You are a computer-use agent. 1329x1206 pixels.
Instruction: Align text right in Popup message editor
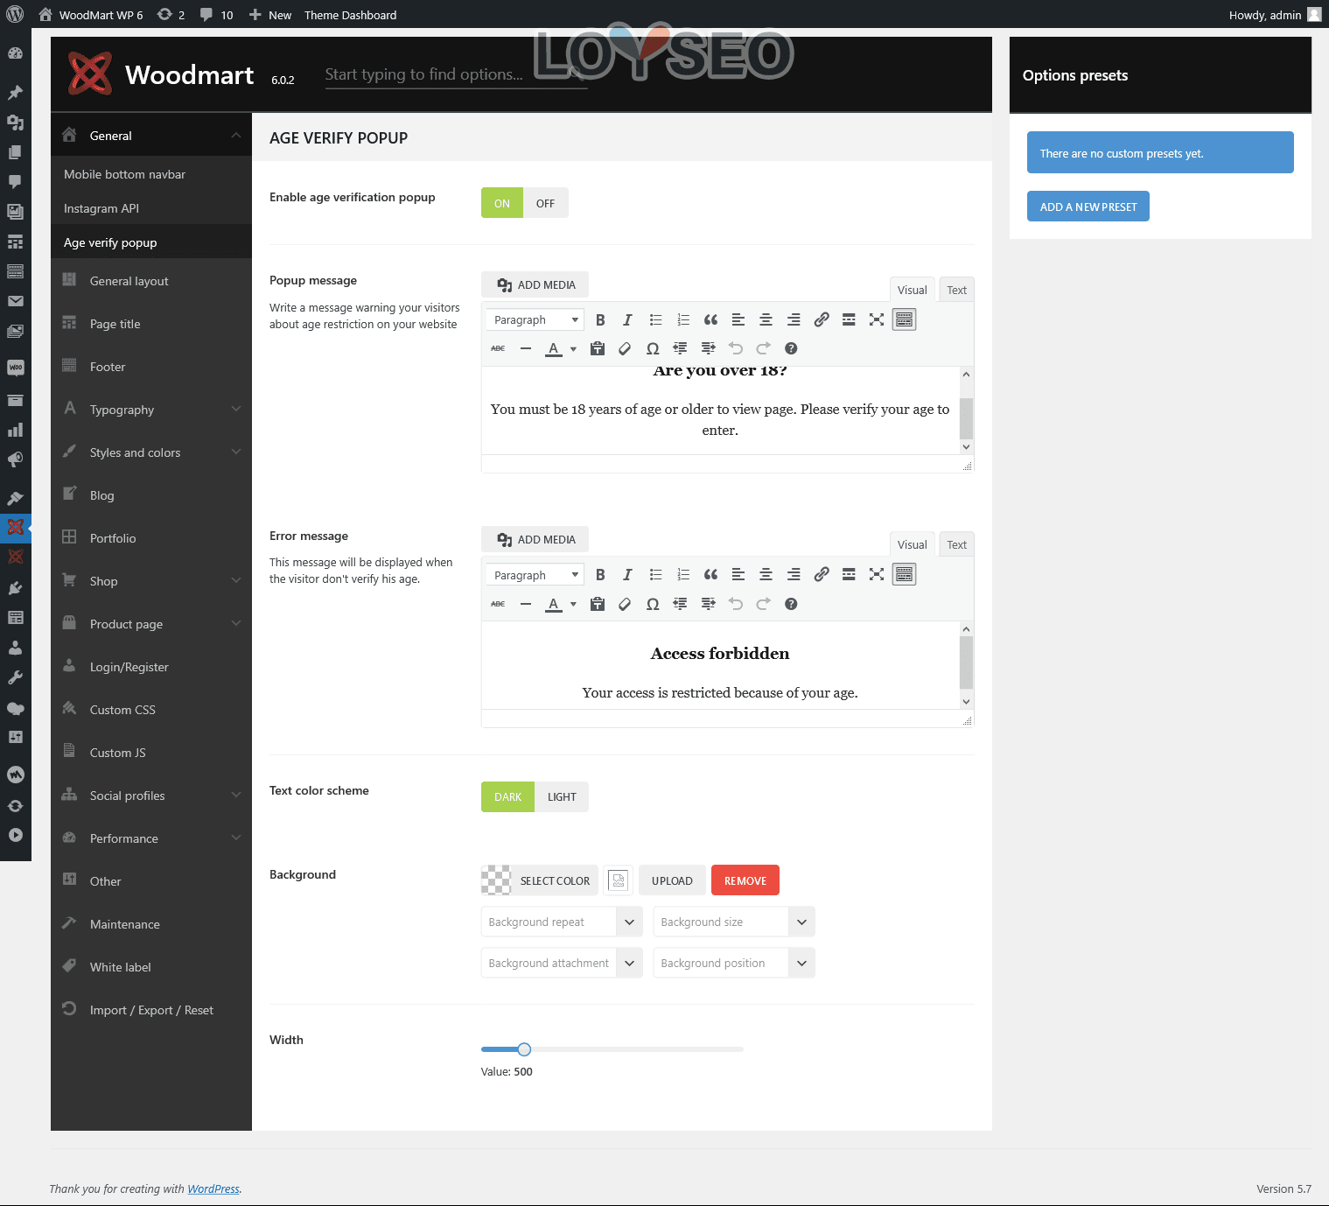pyautogui.click(x=794, y=320)
